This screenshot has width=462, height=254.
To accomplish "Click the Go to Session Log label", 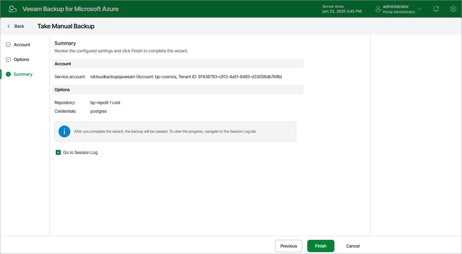I will pyautogui.click(x=80, y=152).
